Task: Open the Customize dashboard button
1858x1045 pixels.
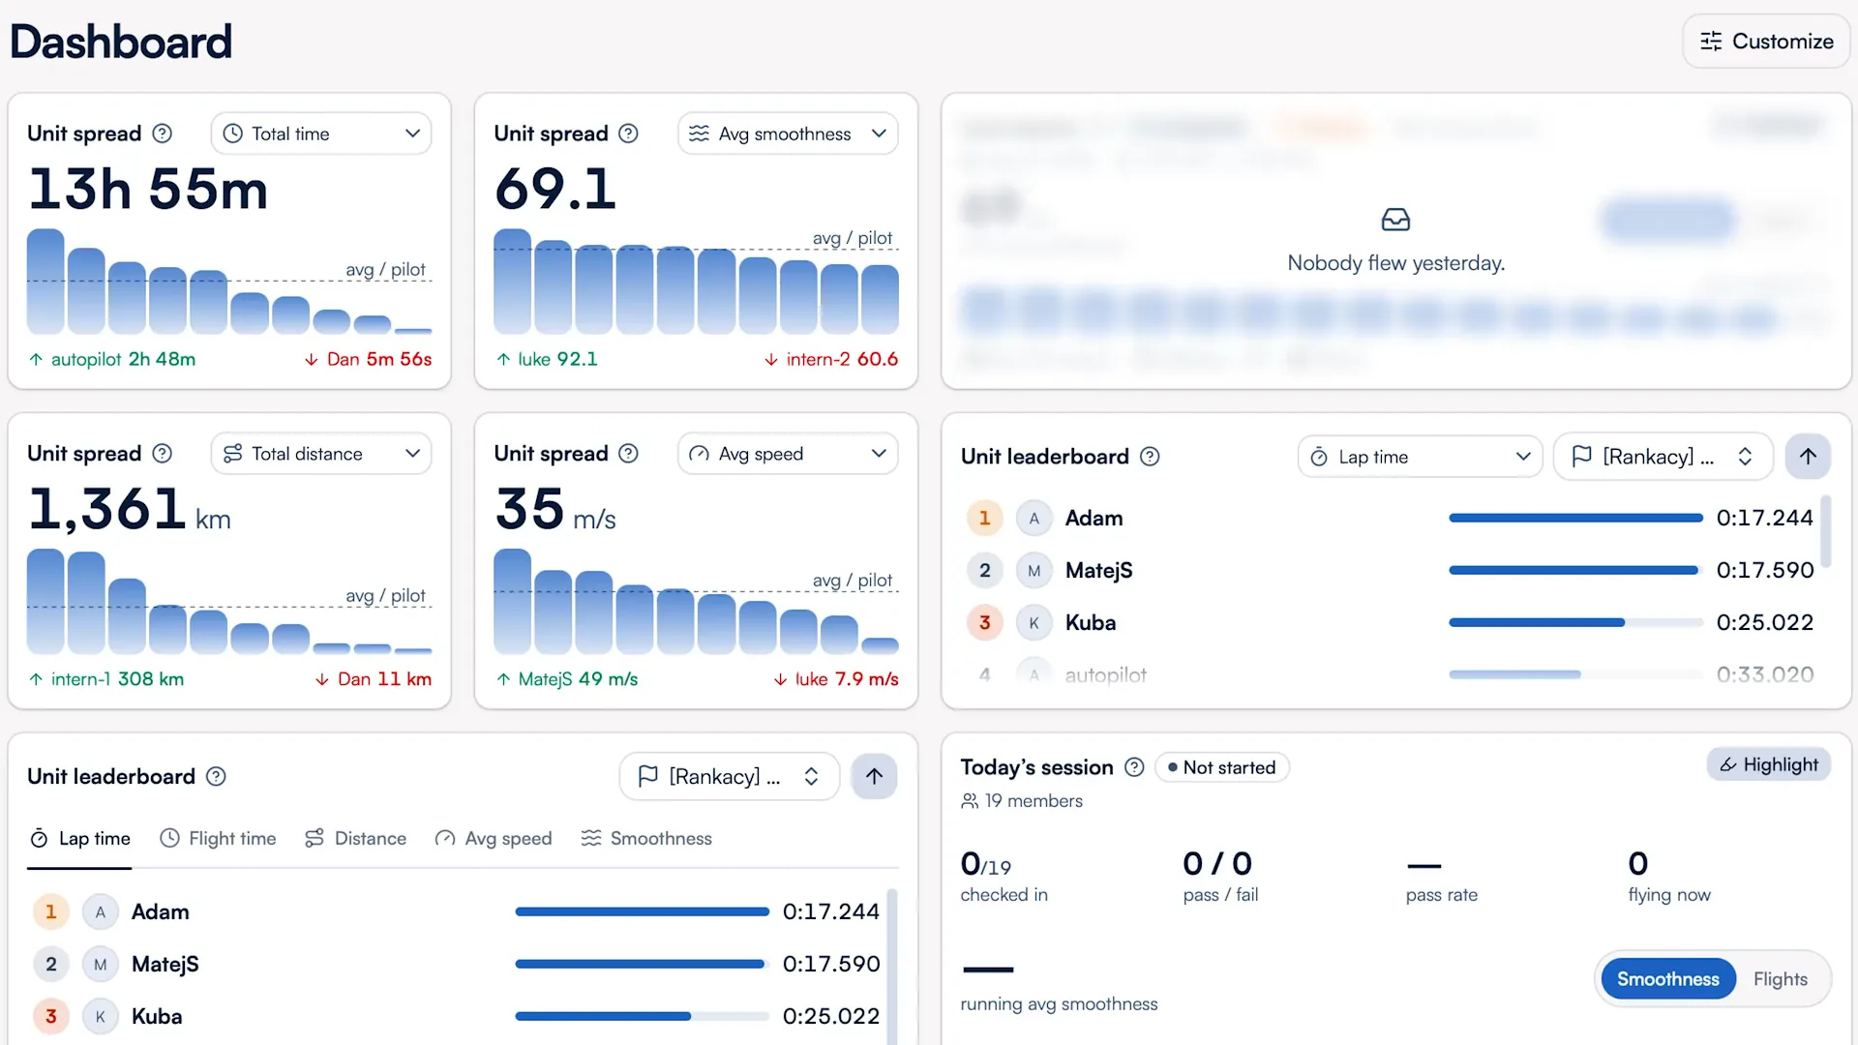Action: (1766, 42)
